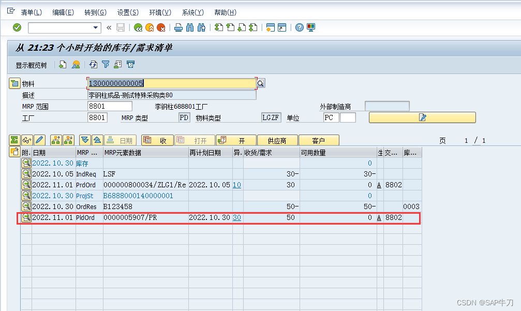Open Customize local layout monitor icon
This screenshot has height=311, width=521.
[311, 27]
